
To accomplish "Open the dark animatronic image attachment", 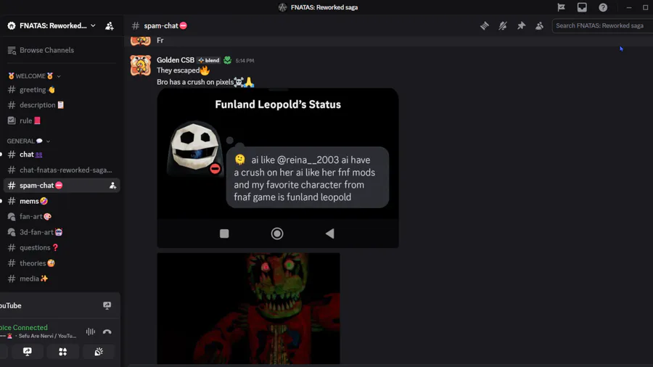I will click(x=248, y=308).
